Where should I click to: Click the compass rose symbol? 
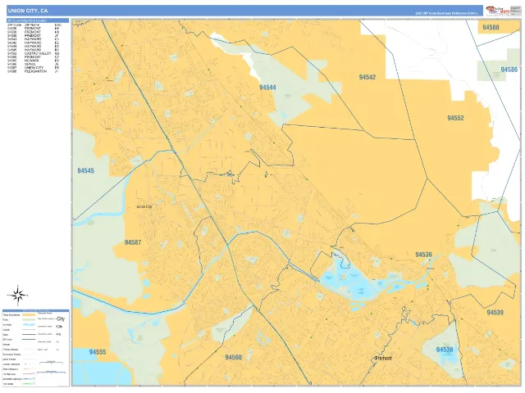pyautogui.click(x=18, y=296)
